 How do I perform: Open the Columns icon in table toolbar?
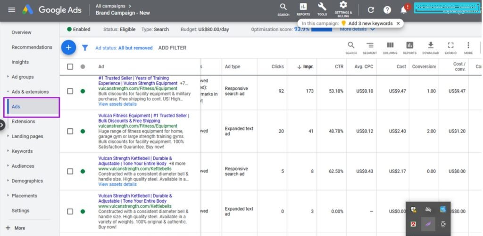tap(390, 46)
